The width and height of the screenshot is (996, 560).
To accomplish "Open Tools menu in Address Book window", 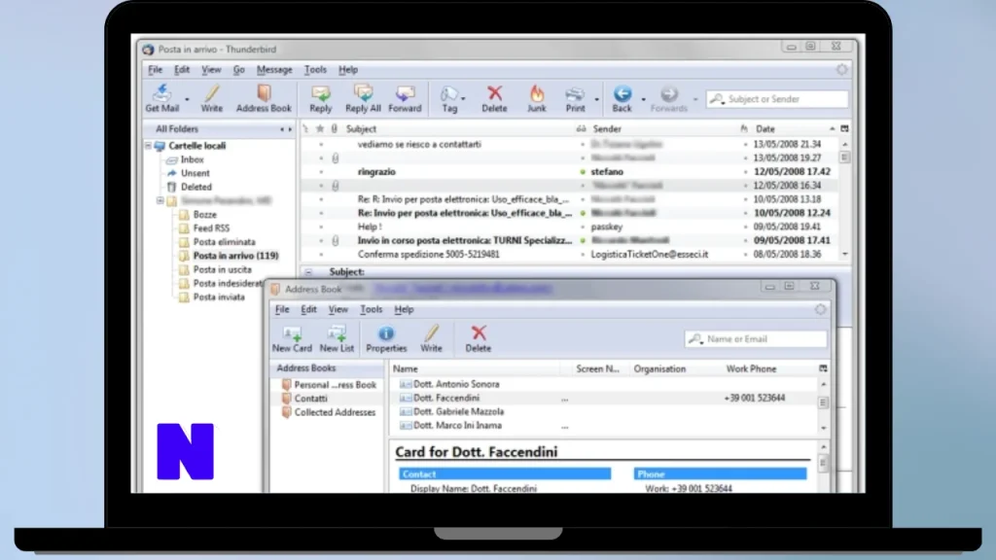I will click(371, 309).
